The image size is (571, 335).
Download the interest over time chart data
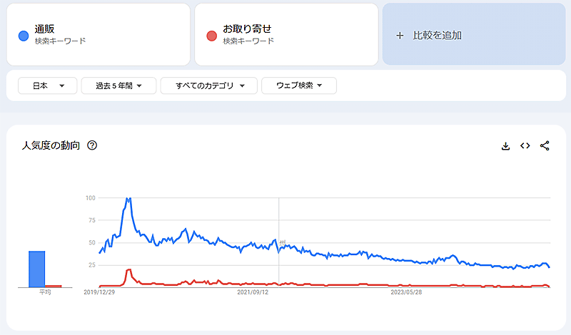click(505, 146)
